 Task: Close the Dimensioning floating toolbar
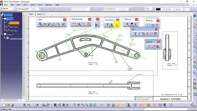(x=90, y=19)
